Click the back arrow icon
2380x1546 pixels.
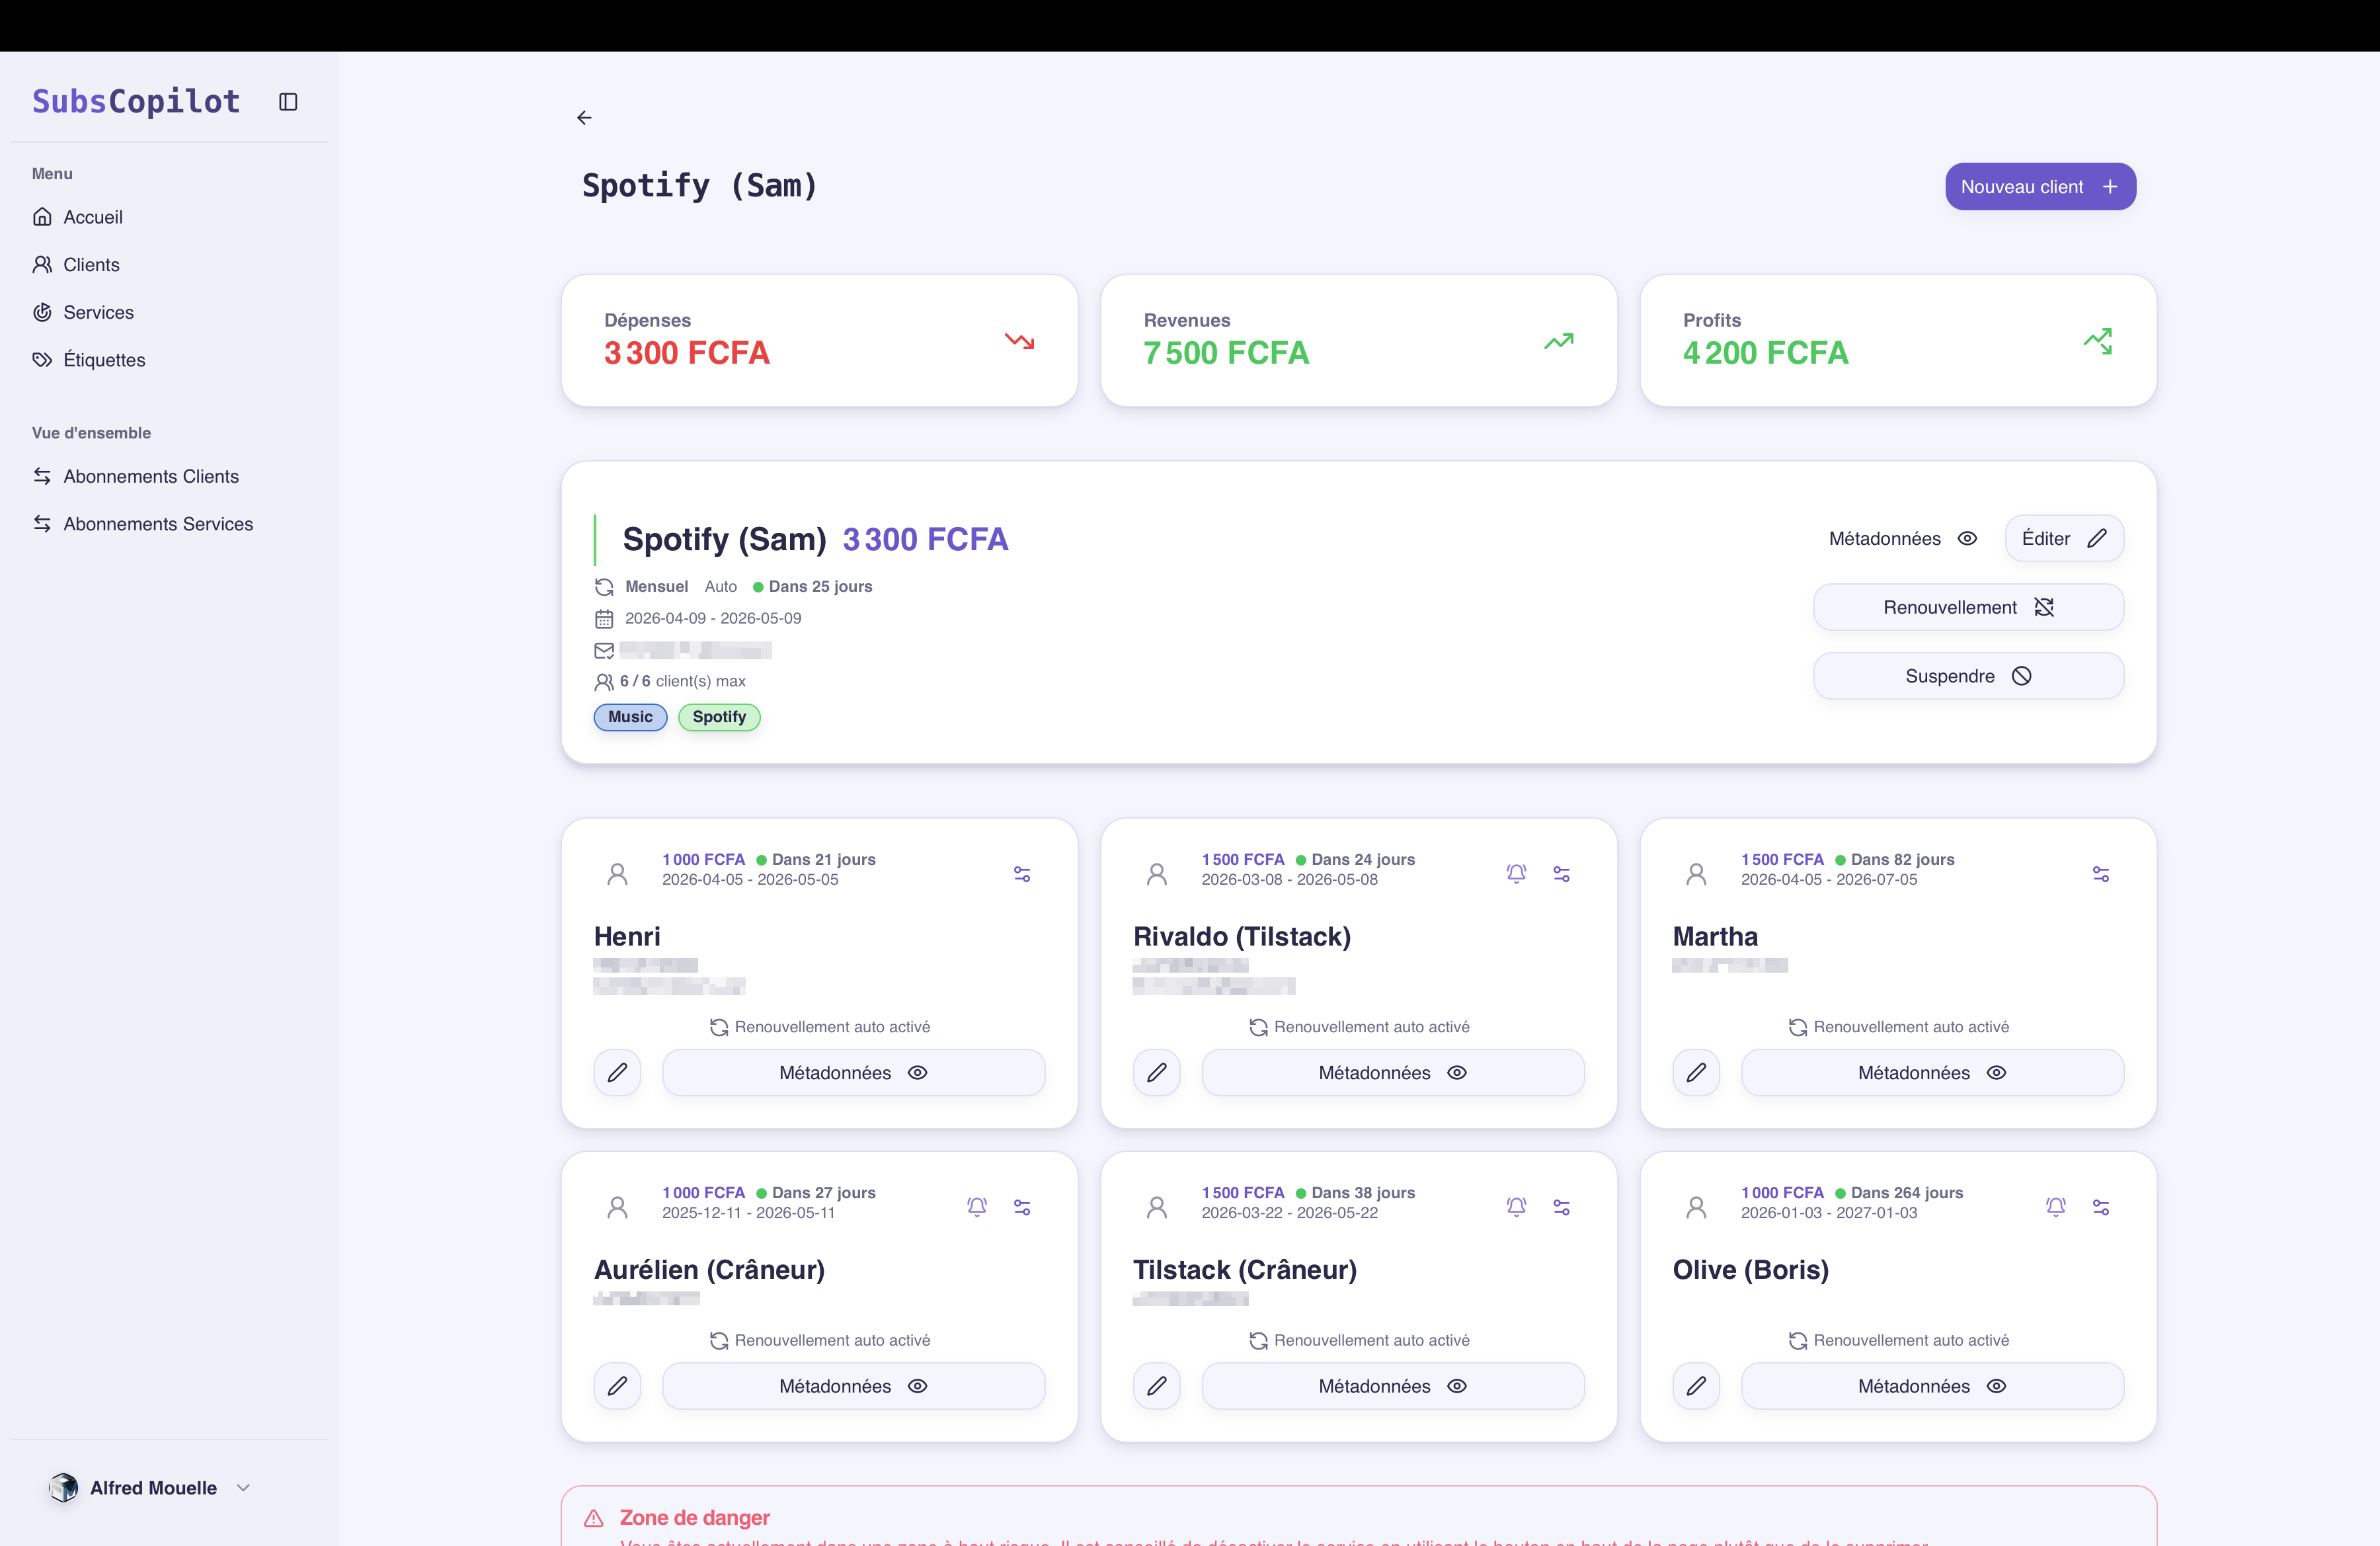584,118
